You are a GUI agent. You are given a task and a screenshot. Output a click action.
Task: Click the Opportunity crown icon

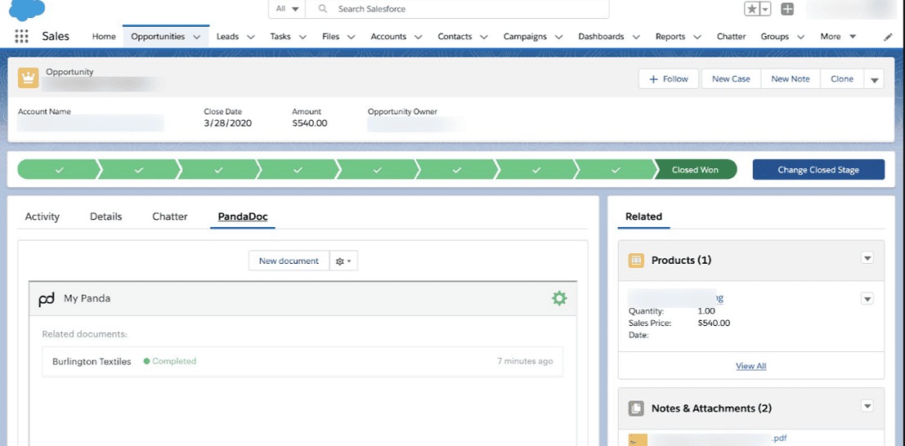pos(29,78)
